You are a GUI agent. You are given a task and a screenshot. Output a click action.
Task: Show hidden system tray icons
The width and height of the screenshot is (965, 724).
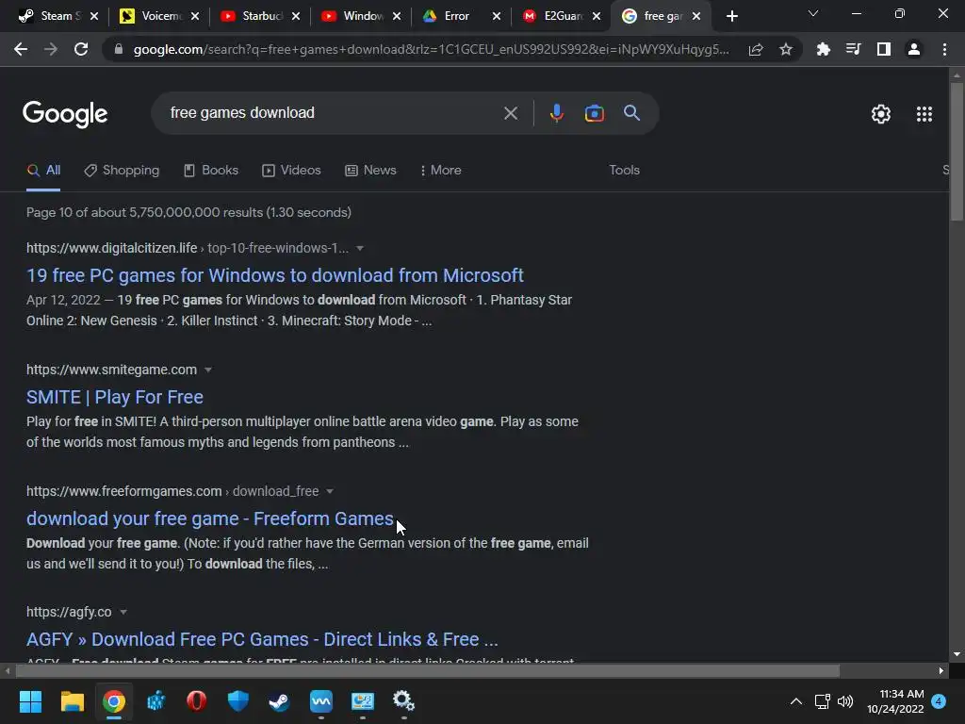[795, 701]
